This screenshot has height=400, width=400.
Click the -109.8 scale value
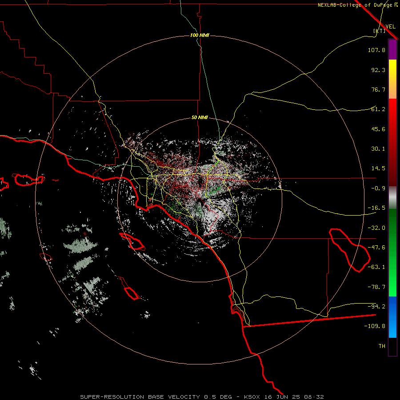pos(375,326)
